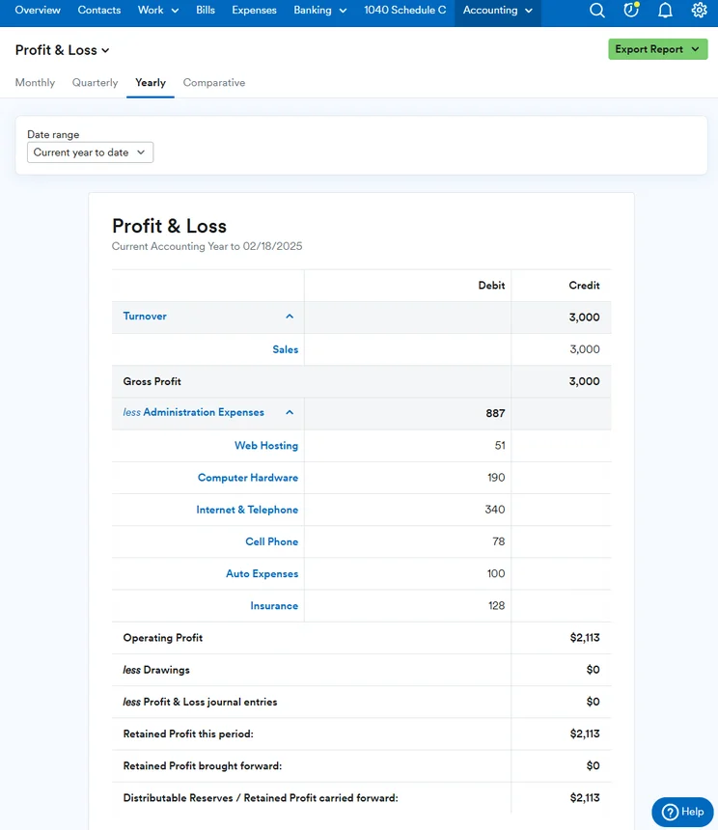Screen dimensions: 718x830
Task: Click the less Drawings row label
Action: (156, 670)
